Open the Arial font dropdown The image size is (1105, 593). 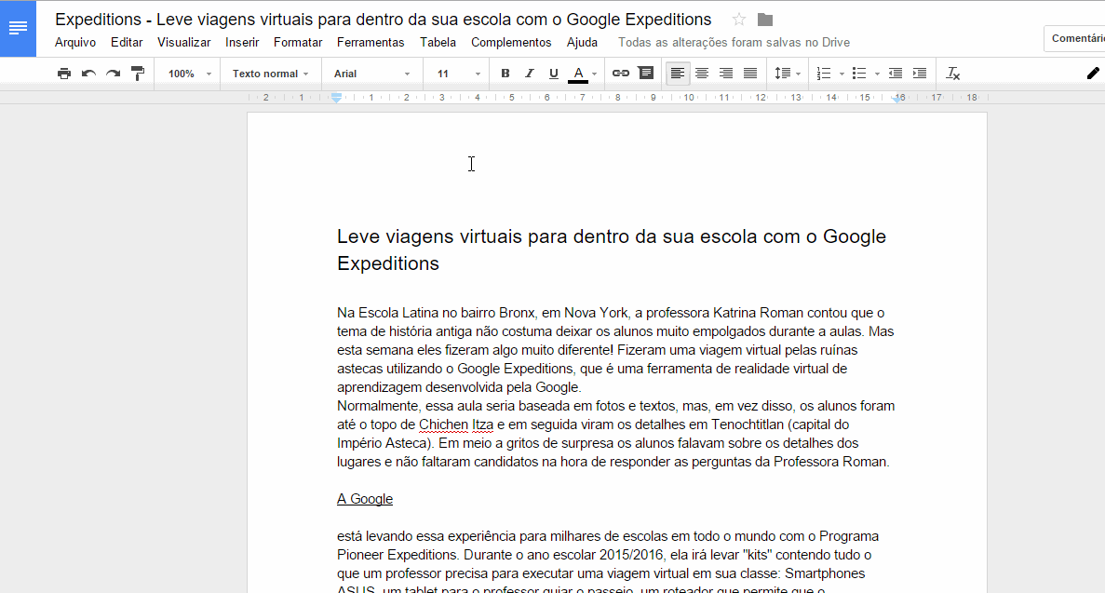click(x=371, y=74)
